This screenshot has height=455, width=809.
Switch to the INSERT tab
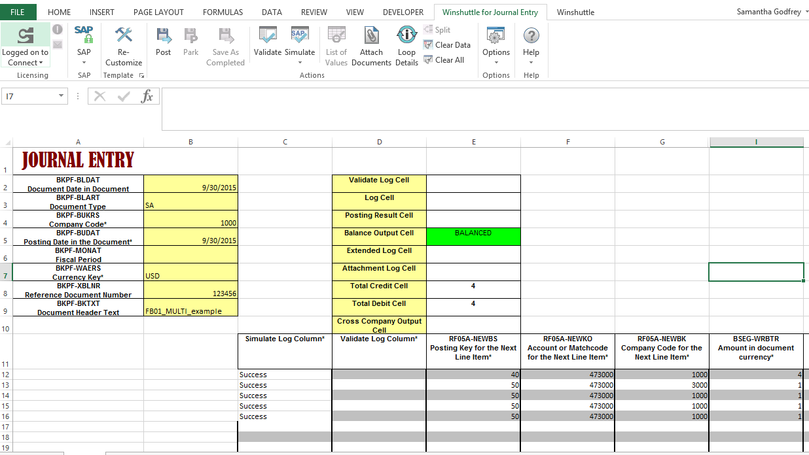point(101,12)
